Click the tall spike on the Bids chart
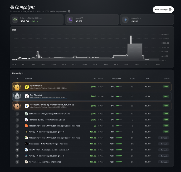This screenshot has height=172, width=181. click(131, 40)
